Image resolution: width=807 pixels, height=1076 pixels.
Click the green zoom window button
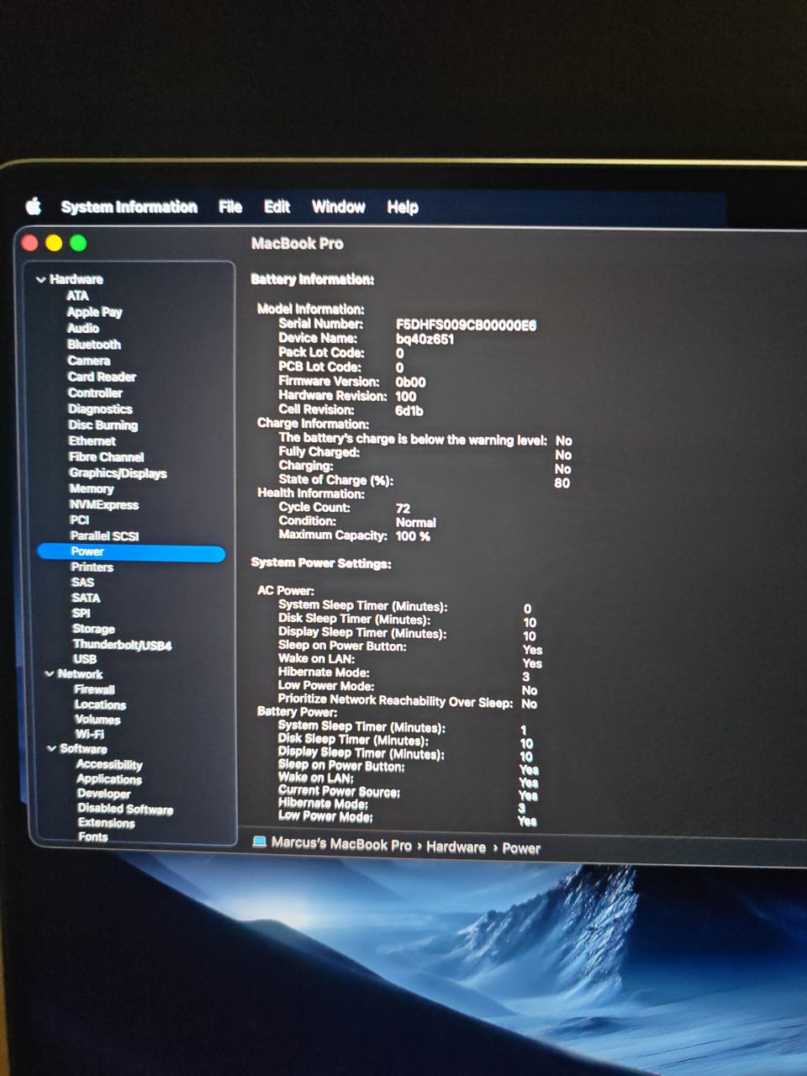coord(78,243)
